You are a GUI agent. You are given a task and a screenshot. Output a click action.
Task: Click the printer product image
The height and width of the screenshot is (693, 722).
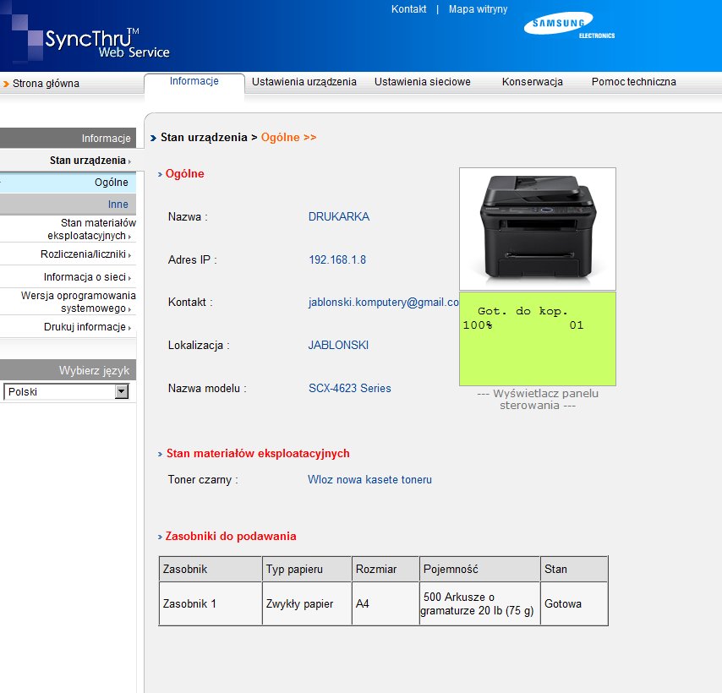pyautogui.click(x=538, y=229)
